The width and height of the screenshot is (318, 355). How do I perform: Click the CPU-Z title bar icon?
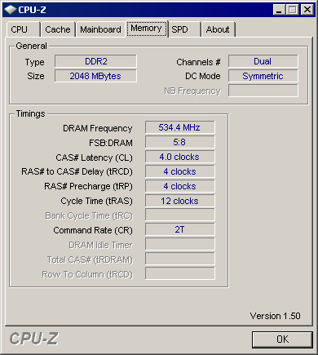tap(11, 10)
